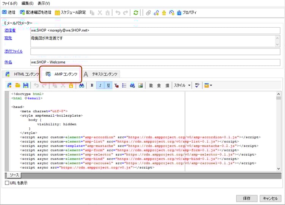Open the 表示(V) menu

44,3
